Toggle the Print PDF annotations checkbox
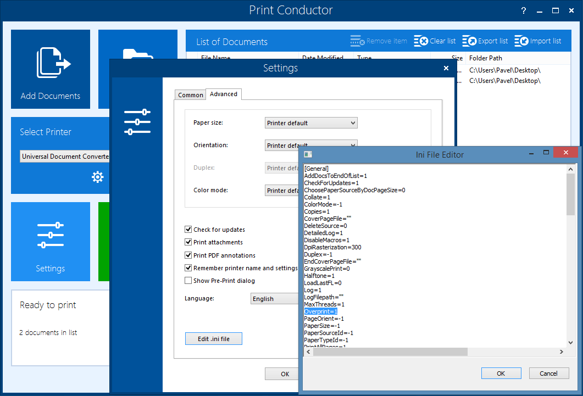Viewport: 583px width, 396px height. point(188,255)
